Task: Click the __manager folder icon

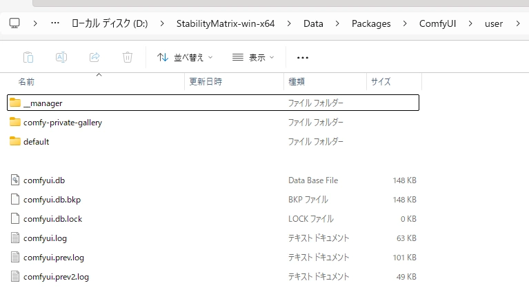Action: 15,103
